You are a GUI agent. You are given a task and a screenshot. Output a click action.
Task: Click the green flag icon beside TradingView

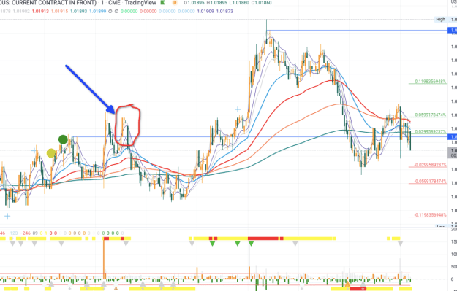pos(163,3)
